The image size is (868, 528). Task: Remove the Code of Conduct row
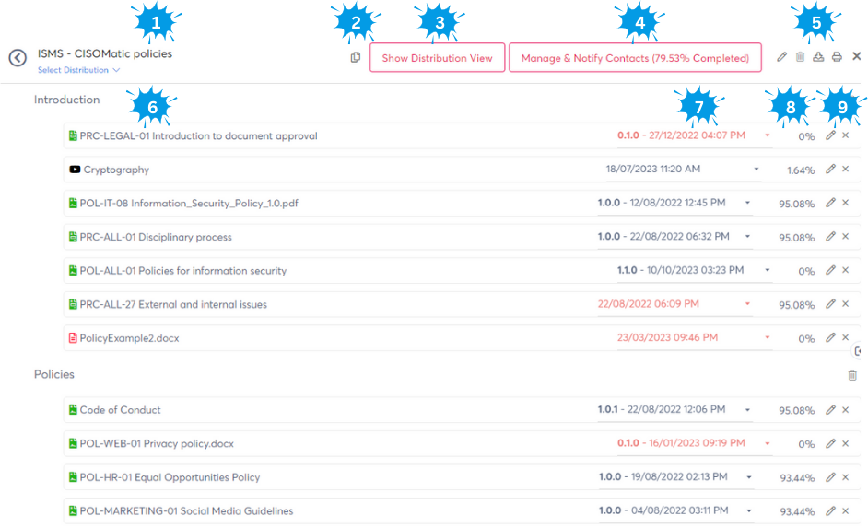pyautogui.click(x=845, y=409)
